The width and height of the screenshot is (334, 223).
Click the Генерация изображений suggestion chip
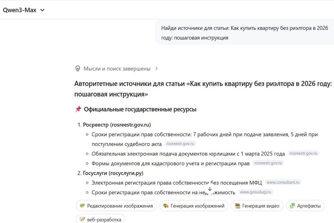click(x=194, y=206)
